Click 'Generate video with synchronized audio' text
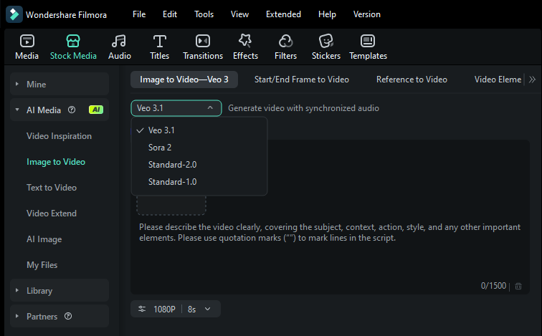 tap(303, 108)
